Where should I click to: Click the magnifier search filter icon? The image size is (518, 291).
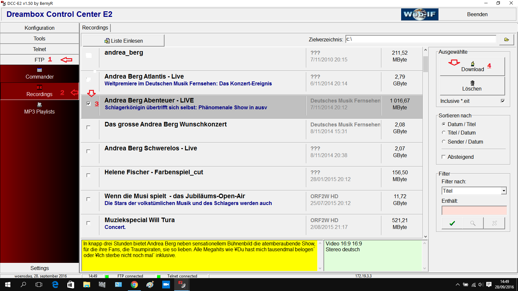[x=473, y=223]
